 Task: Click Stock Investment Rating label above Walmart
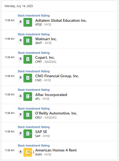(x=34, y=34)
